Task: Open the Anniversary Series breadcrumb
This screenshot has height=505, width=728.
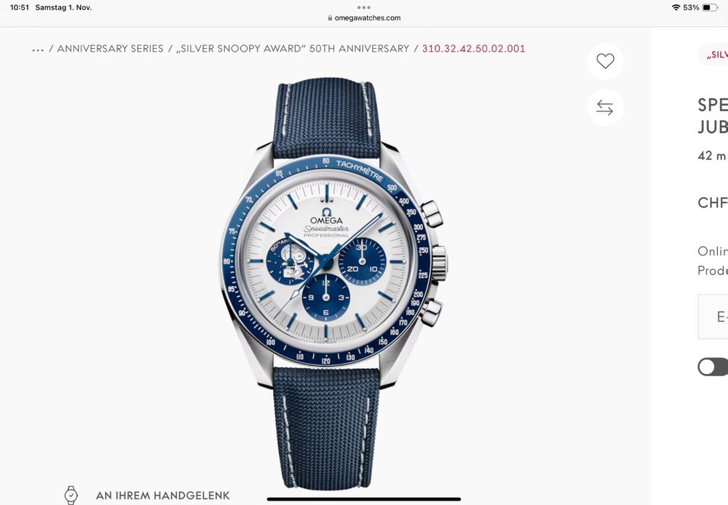Action: coord(110,49)
